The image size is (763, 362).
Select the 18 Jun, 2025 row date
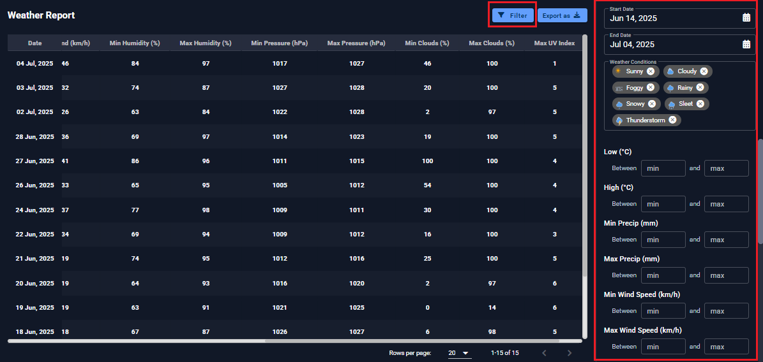[x=35, y=332]
